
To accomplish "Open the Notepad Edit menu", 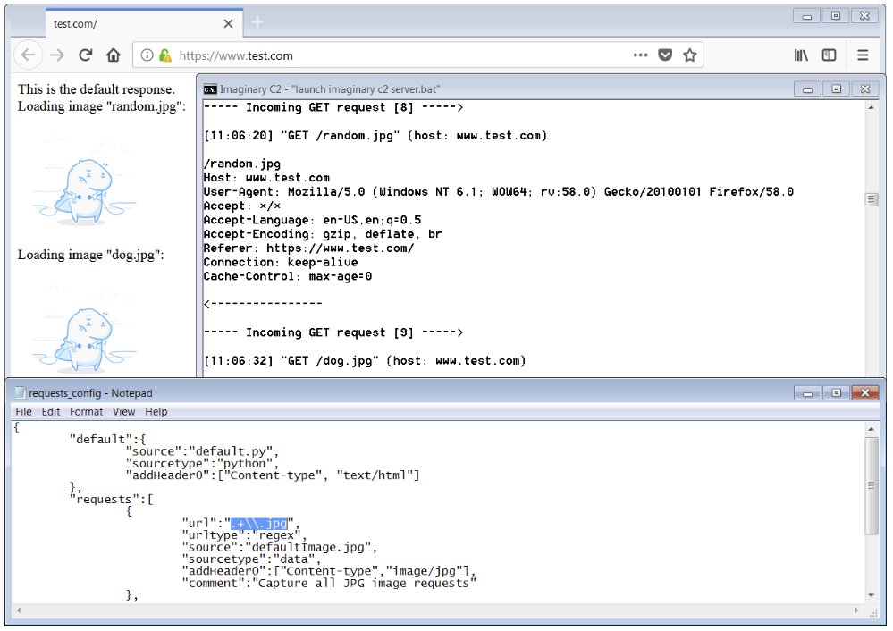I will [51, 412].
